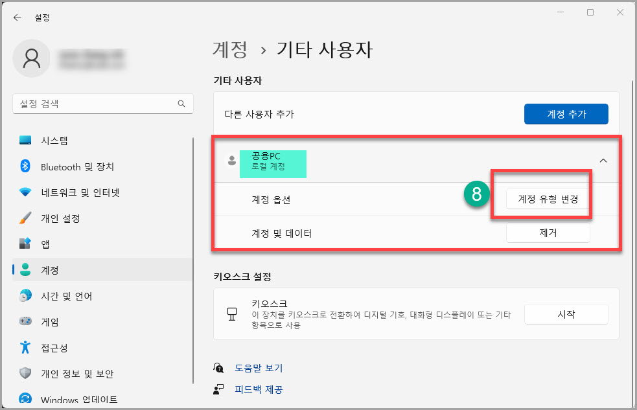Remove the account via 제거 button
Image resolution: width=637 pixels, height=410 pixels.
pyautogui.click(x=548, y=233)
